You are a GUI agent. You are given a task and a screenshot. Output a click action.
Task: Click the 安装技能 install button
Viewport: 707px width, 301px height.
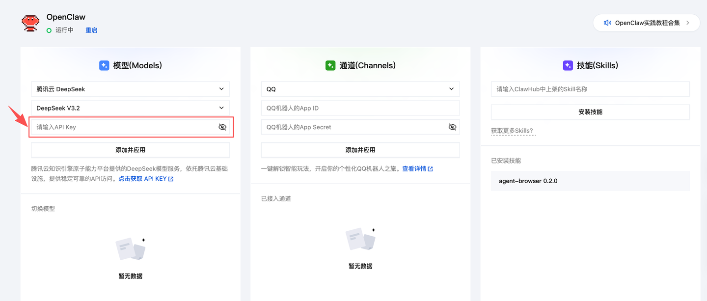point(590,112)
